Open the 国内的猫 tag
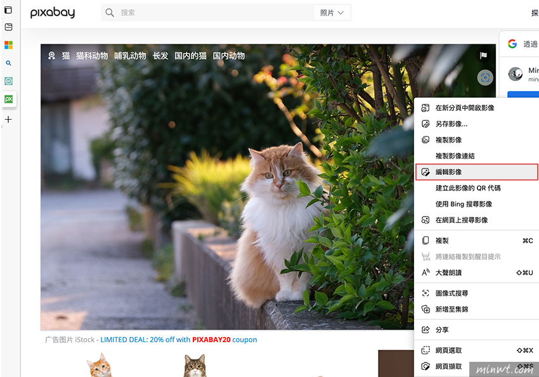Image resolution: width=539 pixels, height=377 pixels. pyautogui.click(x=190, y=56)
